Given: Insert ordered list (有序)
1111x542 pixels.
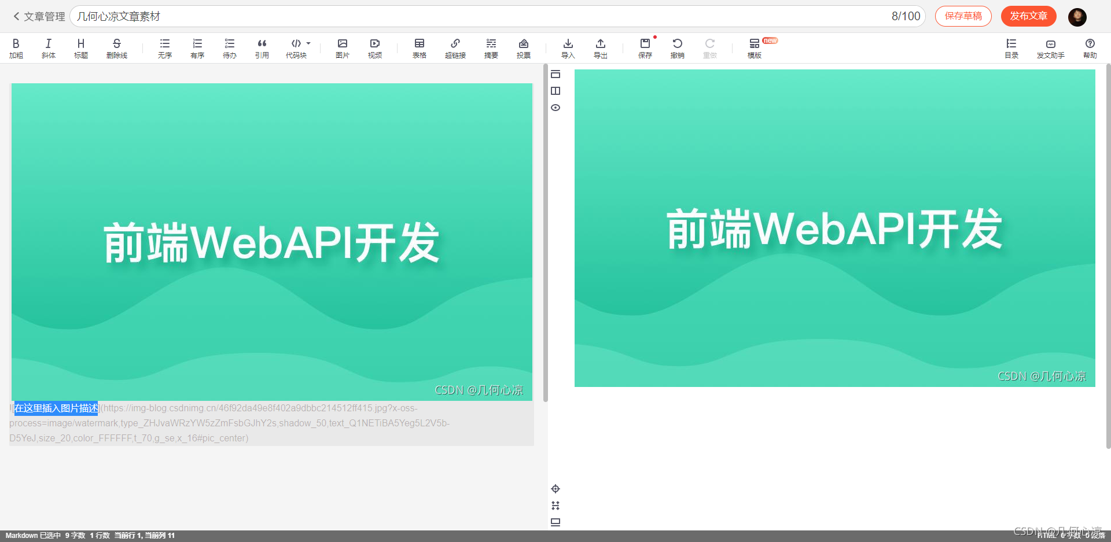Looking at the screenshot, I should (x=197, y=48).
